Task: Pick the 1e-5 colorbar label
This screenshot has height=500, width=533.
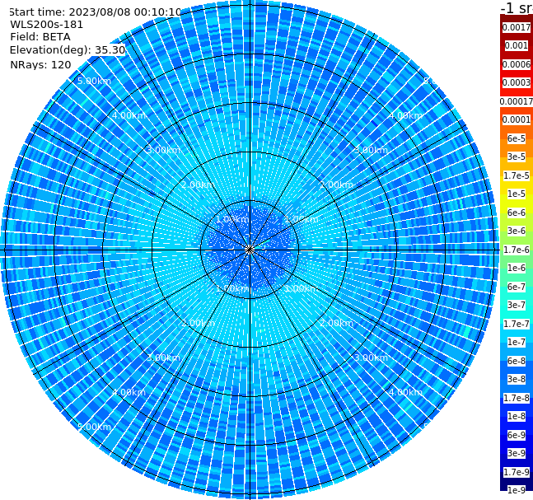Action: pyautogui.click(x=516, y=194)
